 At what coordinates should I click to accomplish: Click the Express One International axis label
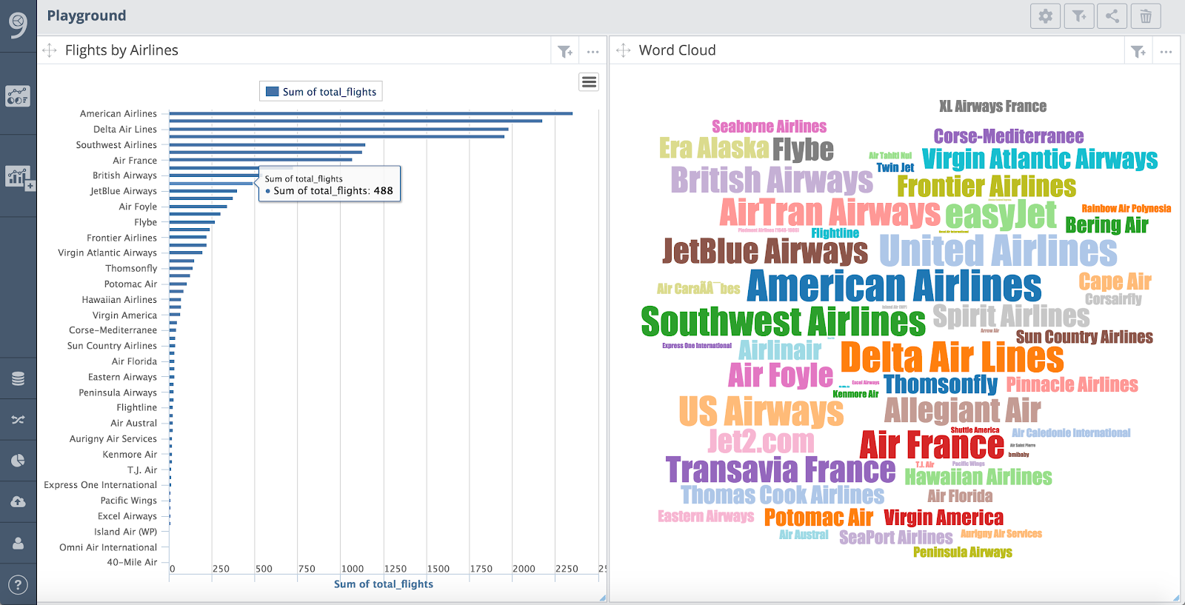(x=100, y=485)
